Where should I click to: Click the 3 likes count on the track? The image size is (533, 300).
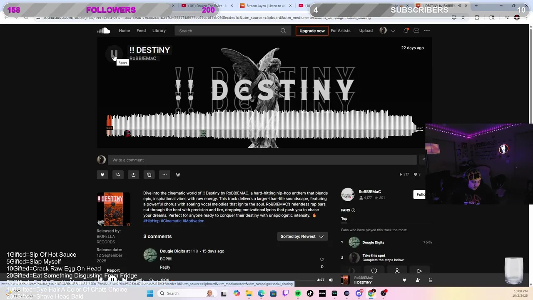click(x=417, y=175)
